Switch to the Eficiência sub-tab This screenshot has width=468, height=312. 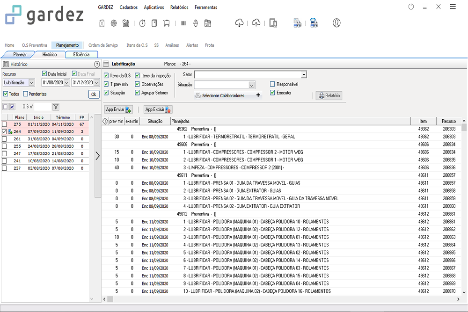(x=81, y=55)
